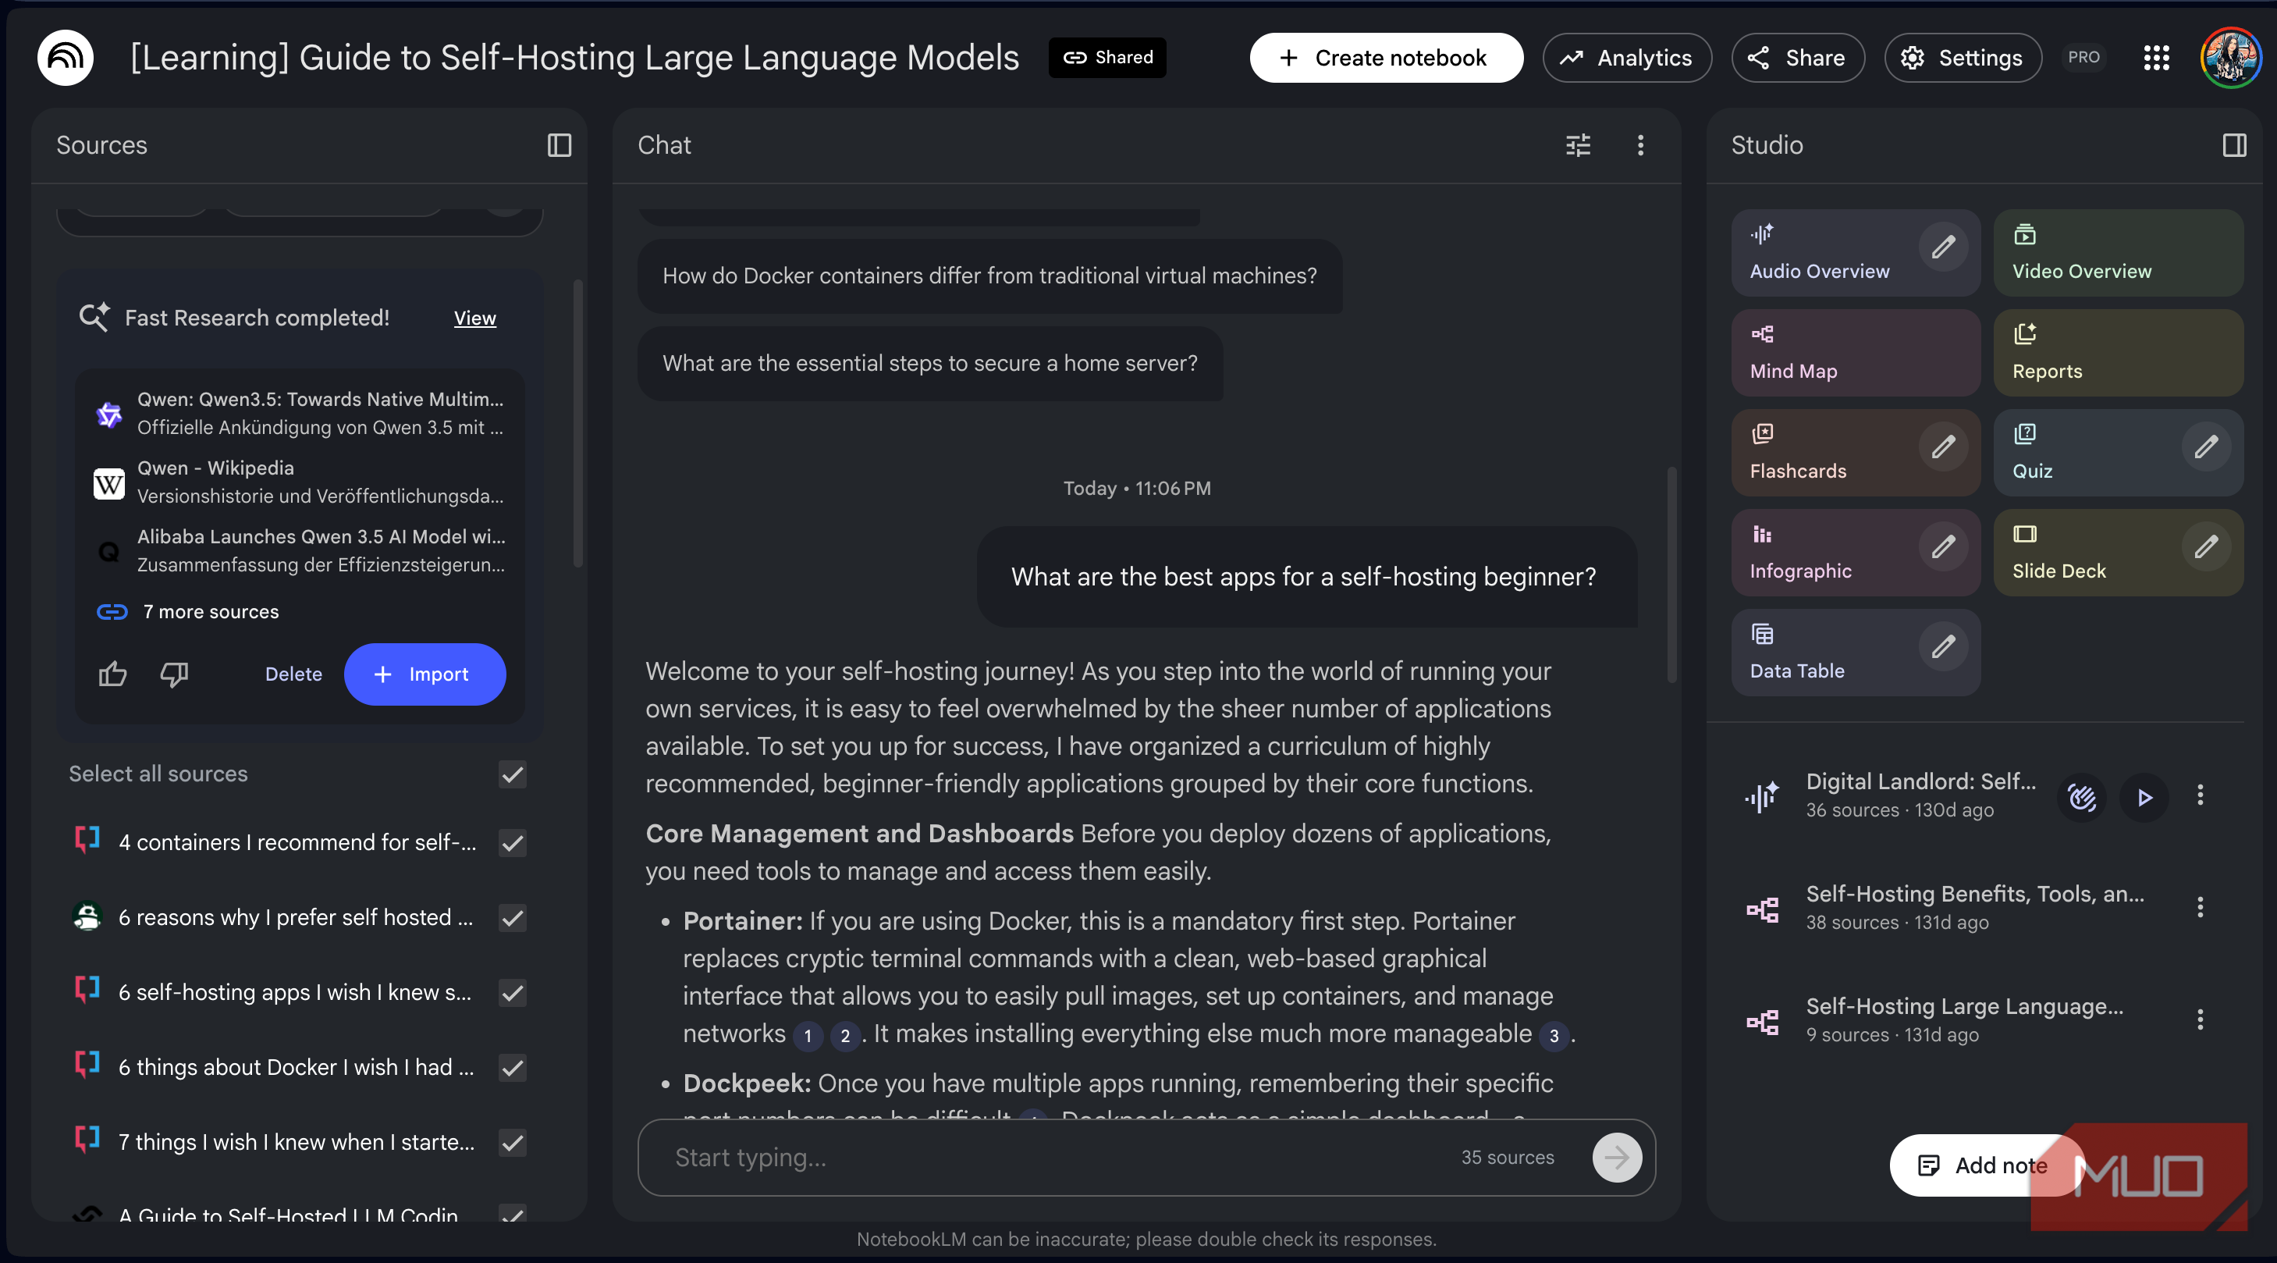2277x1263 pixels.
Task: Generate a Video Overview
Action: (x=2118, y=252)
